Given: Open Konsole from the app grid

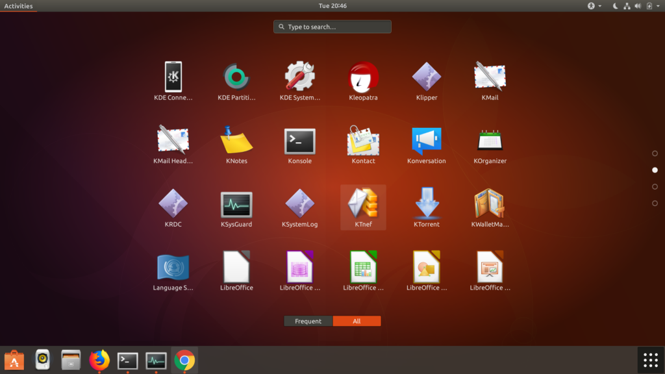Looking at the screenshot, I should point(300,144).
